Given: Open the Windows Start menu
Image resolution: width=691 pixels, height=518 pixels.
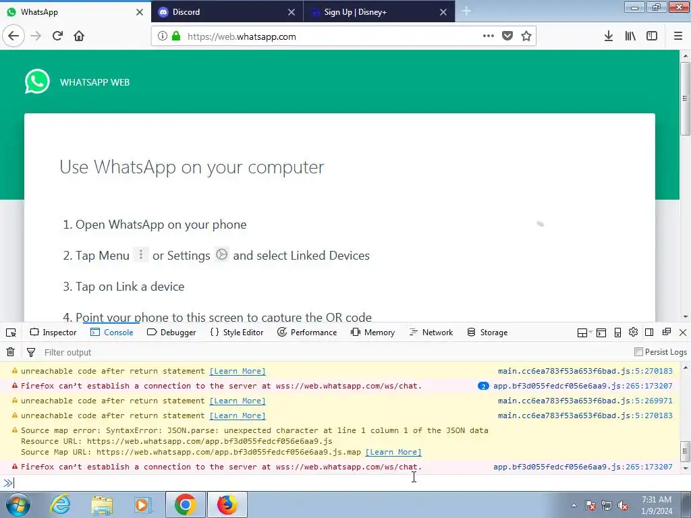Looking at the screenshot, I should [18, 505].
